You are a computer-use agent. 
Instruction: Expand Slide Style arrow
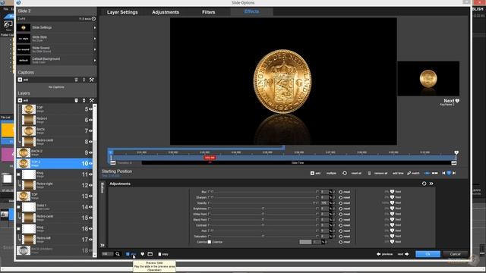(95, 39)
